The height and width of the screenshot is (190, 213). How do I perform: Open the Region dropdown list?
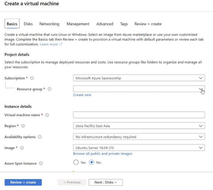point(139,126)
